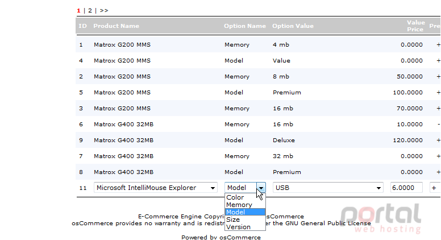Click the >> next page link
Image resolution: width=441 pixels, height=240 pixels.
click(x=104, y=11)
